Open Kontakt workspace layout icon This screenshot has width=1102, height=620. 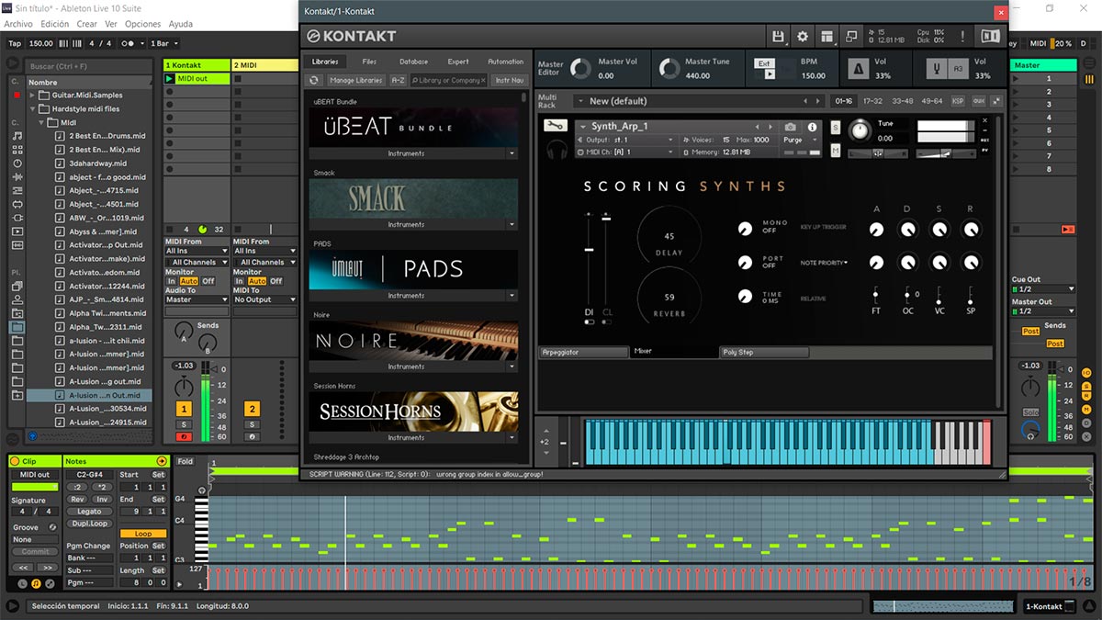point(827,36)
